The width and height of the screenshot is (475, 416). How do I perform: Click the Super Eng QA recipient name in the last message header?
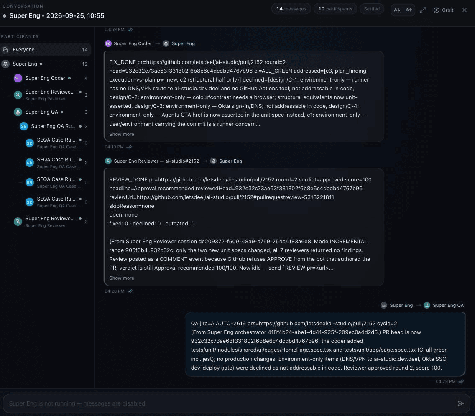tap(448, 305)
